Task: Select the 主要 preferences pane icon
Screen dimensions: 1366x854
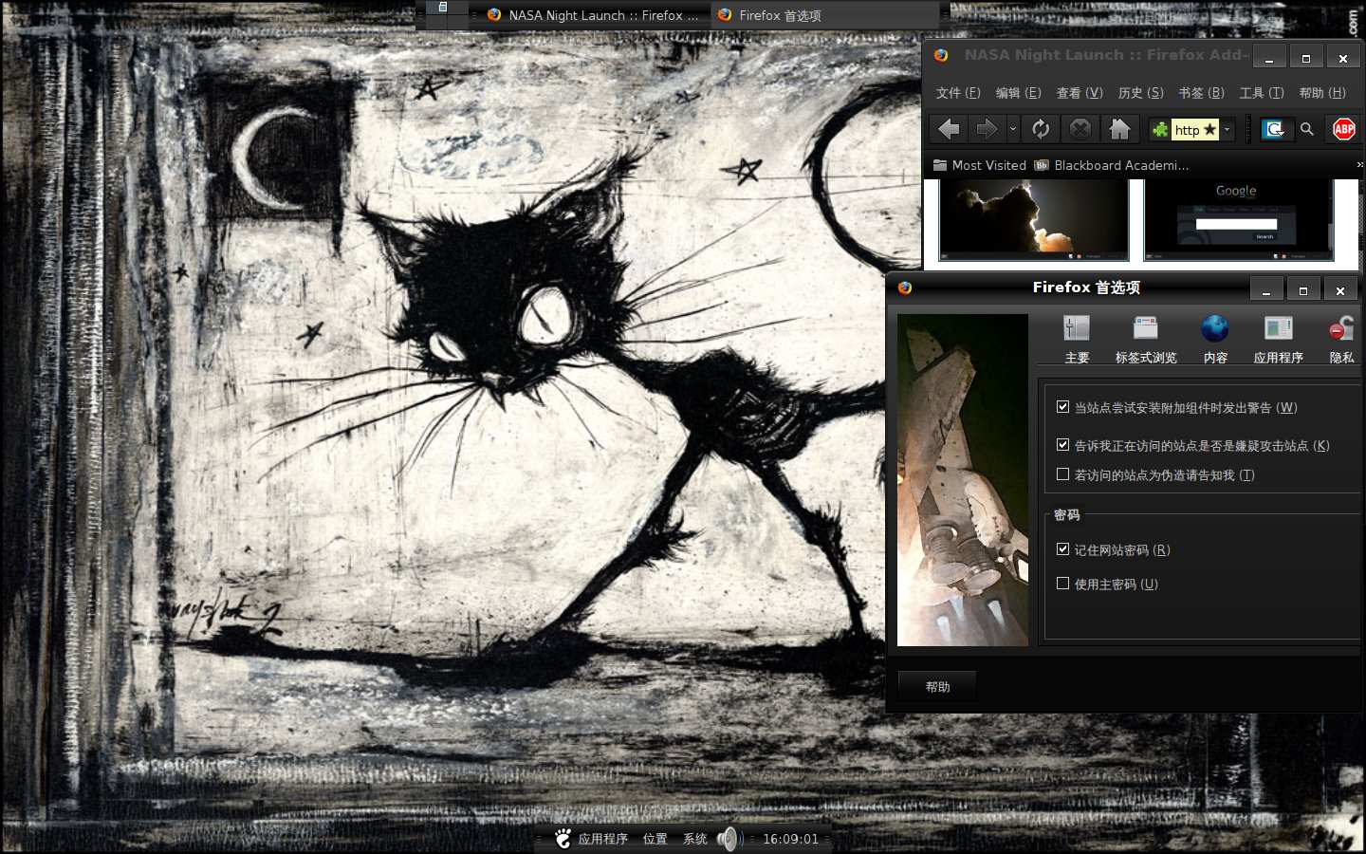Action: click(1077, 339)
